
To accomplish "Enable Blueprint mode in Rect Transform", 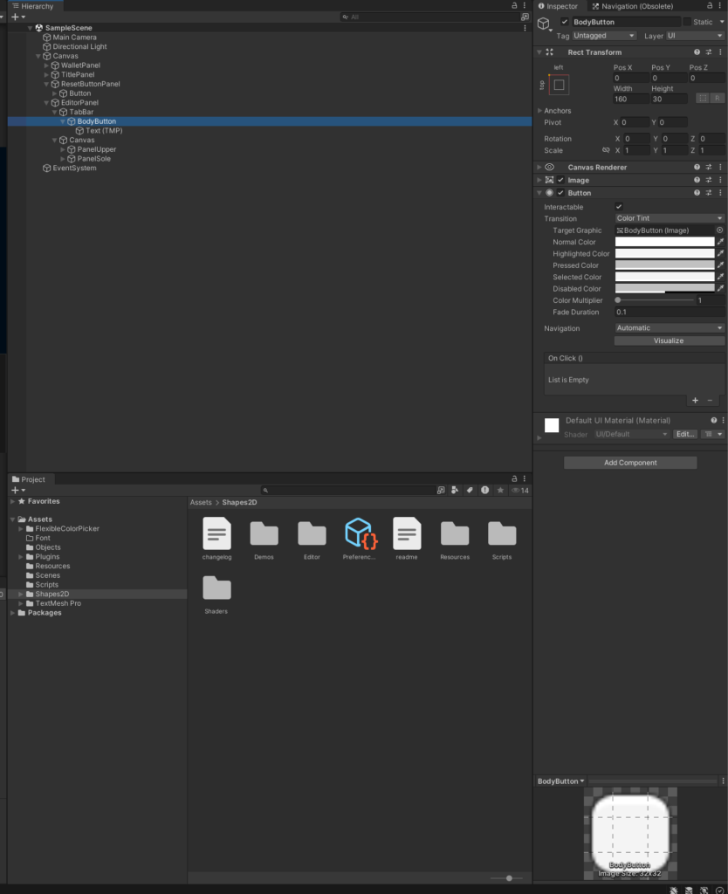I will pos(703,99).
